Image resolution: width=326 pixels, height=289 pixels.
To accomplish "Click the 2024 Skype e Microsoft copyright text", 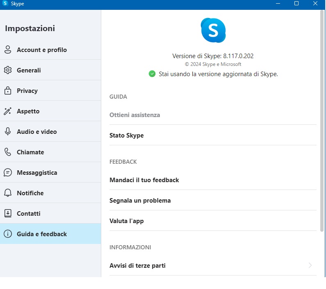I will click(x=213, y=64).
